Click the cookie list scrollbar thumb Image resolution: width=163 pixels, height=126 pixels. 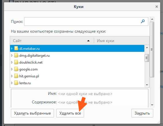click(147, 58)
